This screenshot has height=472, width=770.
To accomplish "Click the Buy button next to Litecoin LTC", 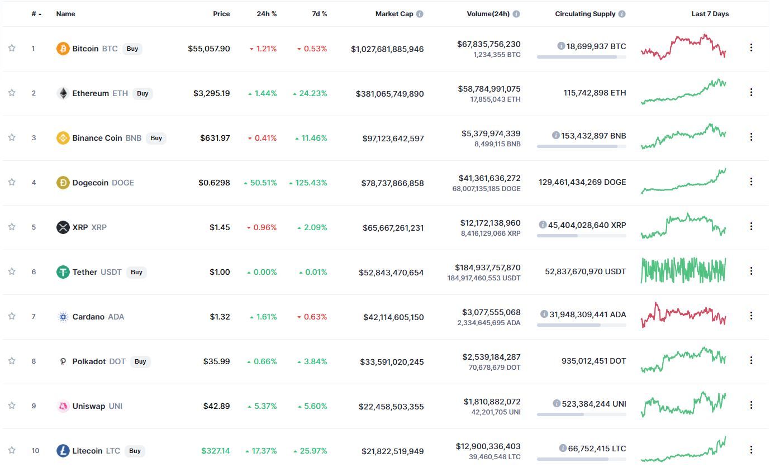I will [135, 451].
